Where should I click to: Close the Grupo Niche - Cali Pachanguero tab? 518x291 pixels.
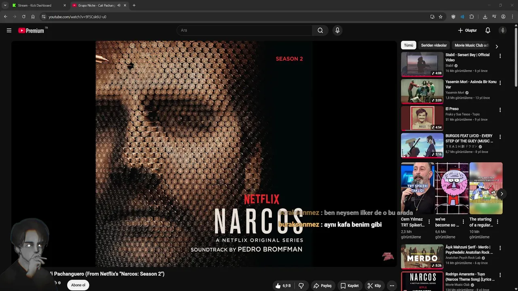125,5
